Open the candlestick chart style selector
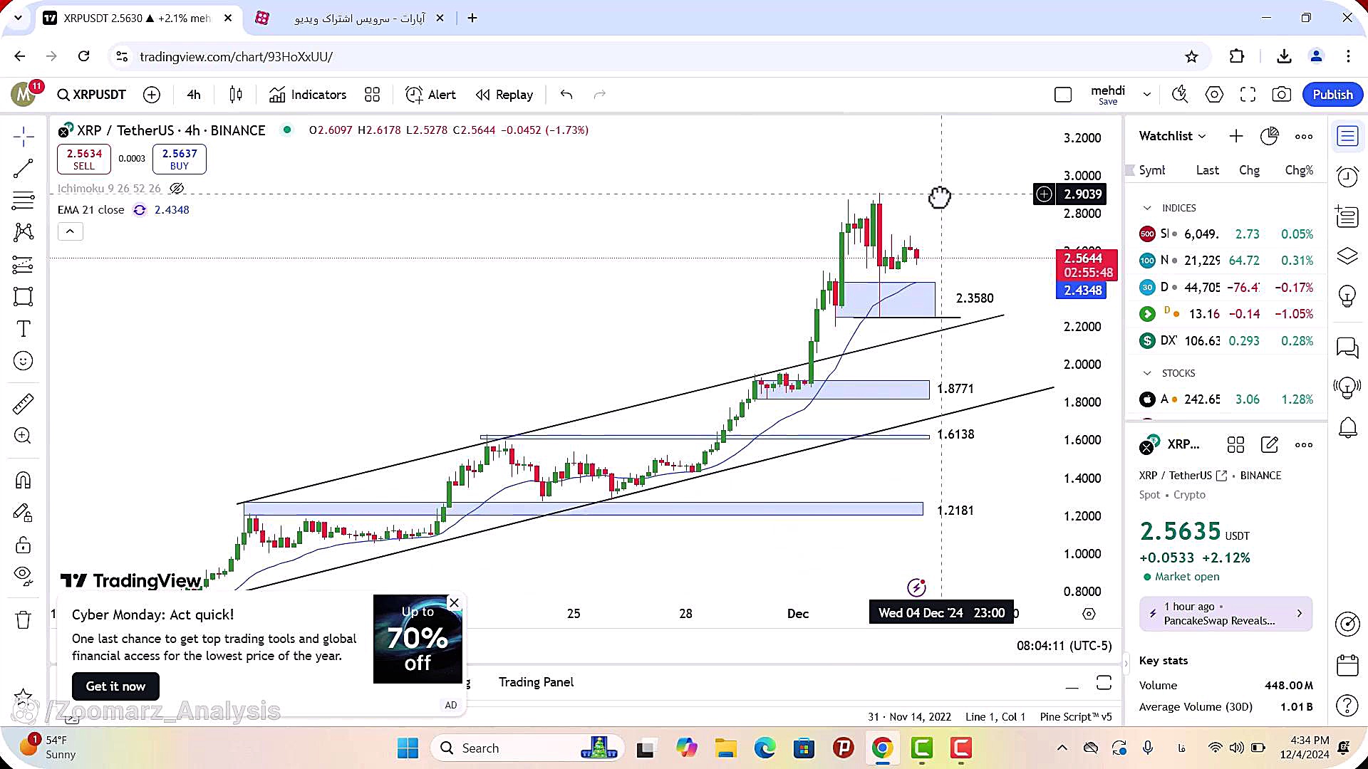1368x769 pixels. pos(236,95)
